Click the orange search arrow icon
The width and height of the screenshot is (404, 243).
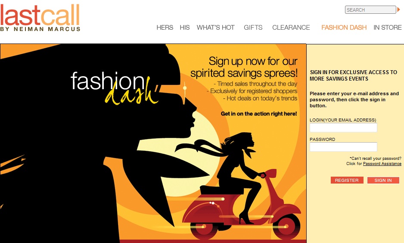[x=398, y=9]
